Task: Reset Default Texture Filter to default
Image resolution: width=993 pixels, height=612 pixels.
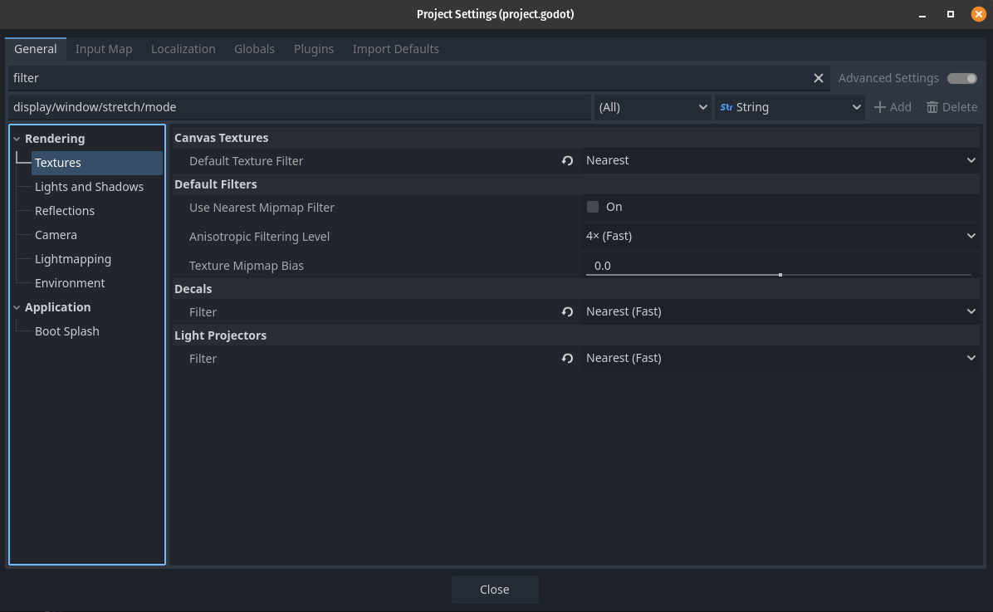Action: click(x=567, y=161)
